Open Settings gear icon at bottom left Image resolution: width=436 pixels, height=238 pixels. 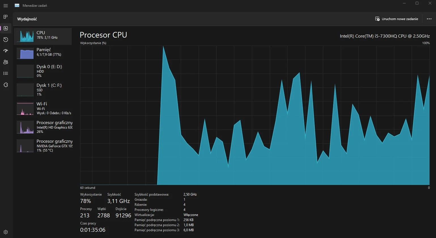click(x=6, y=232)
